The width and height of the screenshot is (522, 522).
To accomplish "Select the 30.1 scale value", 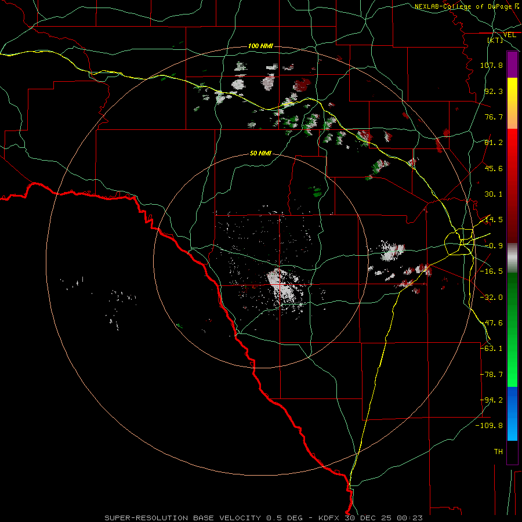I will pyautogui.click(x=494, y=194).
